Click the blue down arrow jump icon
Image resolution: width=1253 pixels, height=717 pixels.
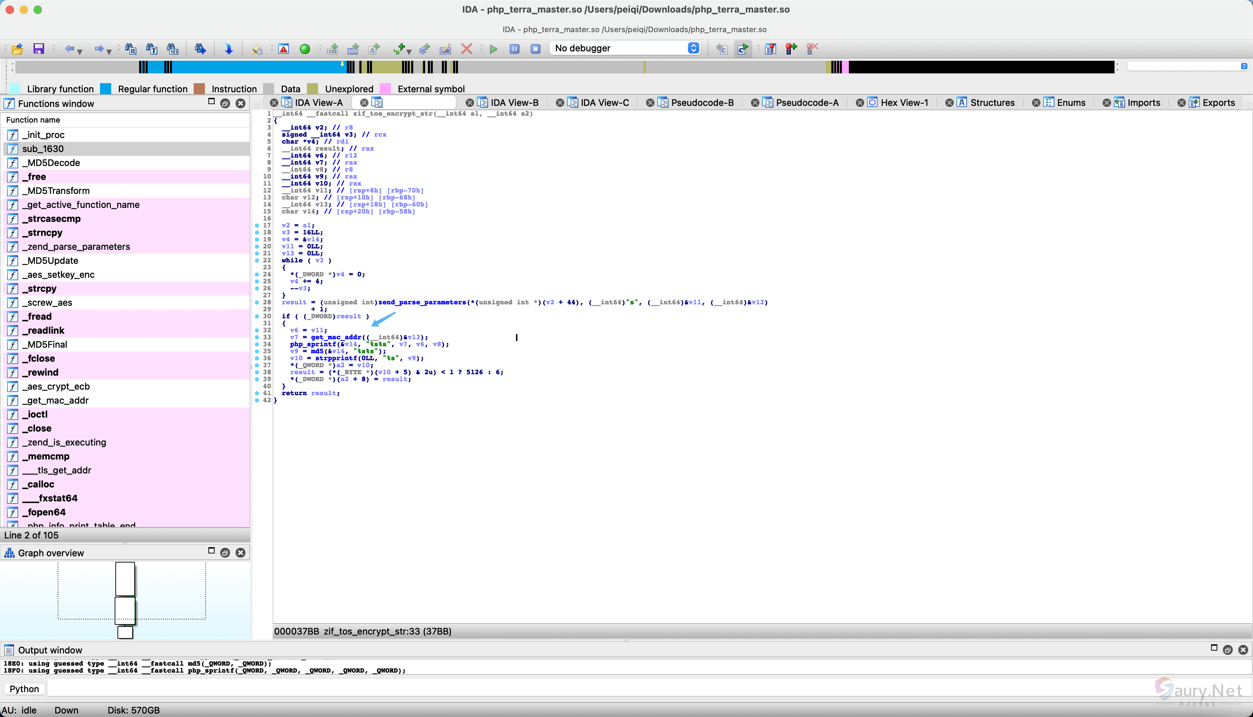tap(229, 49)
